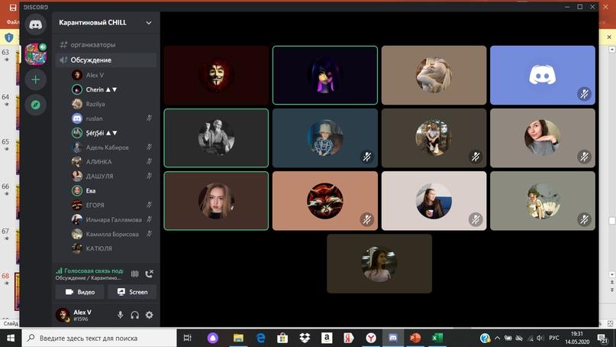616x347 pixels.
Task: Turn on camera with Видео button
Action: [80, 292]
